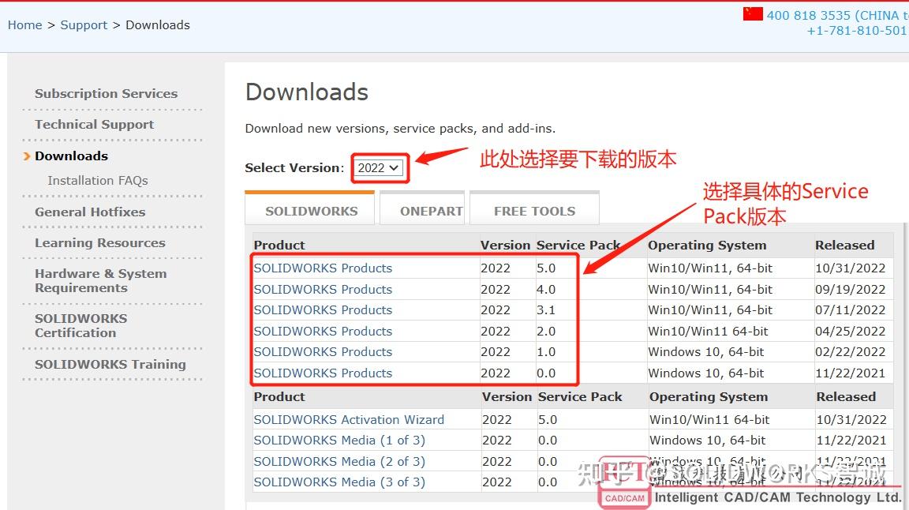The width and height of the screenshot is (909, 510).
Task: Open the SOLIDWORKS tab
Action: coord(309,208)
